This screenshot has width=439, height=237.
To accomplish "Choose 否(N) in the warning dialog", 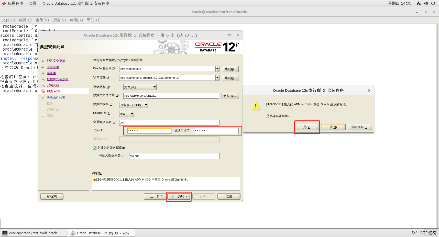I will (x=333, y=127).
